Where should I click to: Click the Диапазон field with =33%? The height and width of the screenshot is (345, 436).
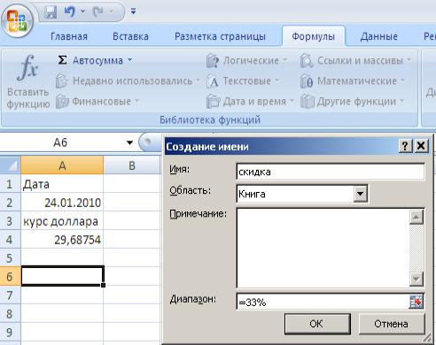coord(323,302)
